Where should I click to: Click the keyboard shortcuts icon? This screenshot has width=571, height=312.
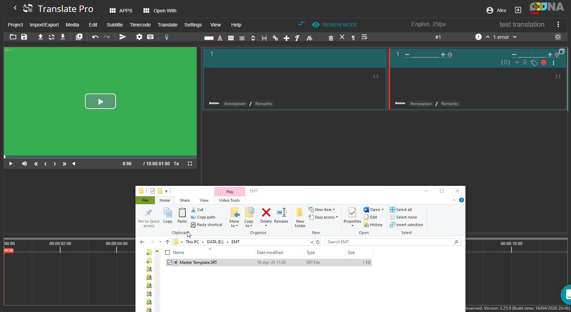tap(150, 37)
